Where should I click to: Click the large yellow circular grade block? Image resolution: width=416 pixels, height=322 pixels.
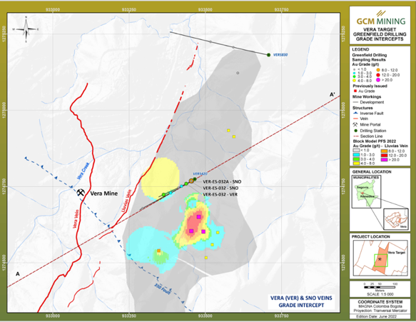160,179
